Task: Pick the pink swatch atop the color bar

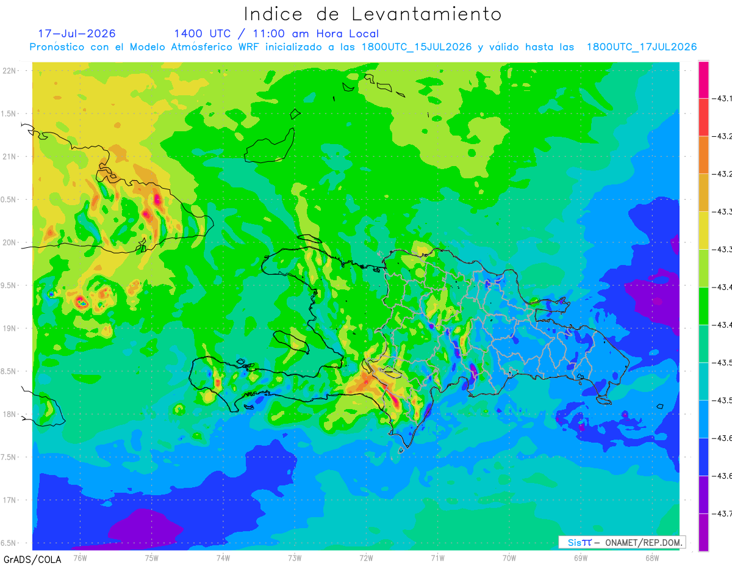Action: pyautogui.click(x=703, y=79)
